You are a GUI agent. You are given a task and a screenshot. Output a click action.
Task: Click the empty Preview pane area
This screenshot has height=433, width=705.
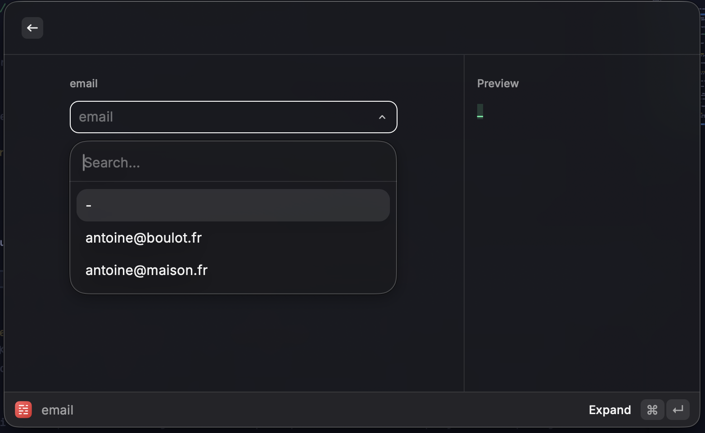pyautogui.click(x=581, y=248)
